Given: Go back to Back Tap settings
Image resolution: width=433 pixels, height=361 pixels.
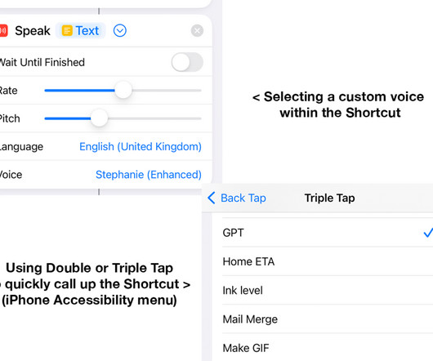Looking at the screenshot, I should (x=236, y=198).
